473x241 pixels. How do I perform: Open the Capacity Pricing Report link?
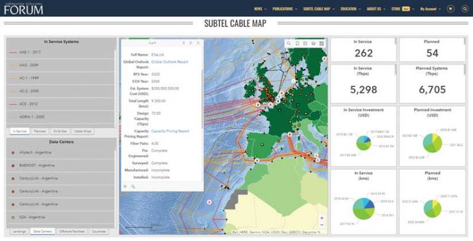pos(170,131)
